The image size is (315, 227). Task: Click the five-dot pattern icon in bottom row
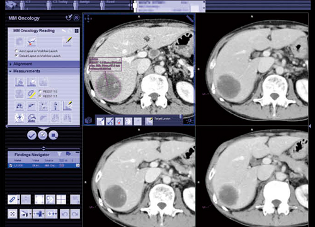13,214
